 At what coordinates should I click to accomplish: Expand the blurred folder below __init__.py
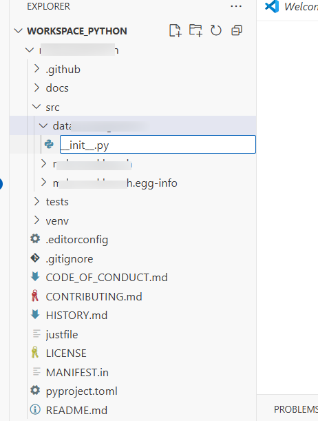(43, 163)
